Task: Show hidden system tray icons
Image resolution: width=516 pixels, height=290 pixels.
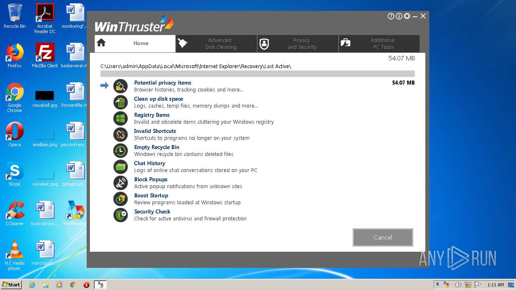Action: (x=437, y=285)
